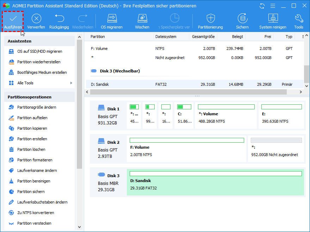Select Partitionsgröße ändern operation
This screenshot has width=310, height=232.
(37, 107)
